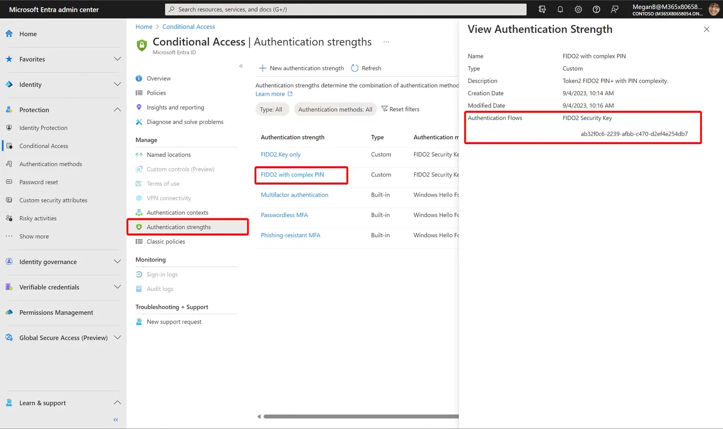
Task: Open the help question mark icon
Action: (596, 9)
